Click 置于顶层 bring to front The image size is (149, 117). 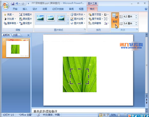coord(96,14)
